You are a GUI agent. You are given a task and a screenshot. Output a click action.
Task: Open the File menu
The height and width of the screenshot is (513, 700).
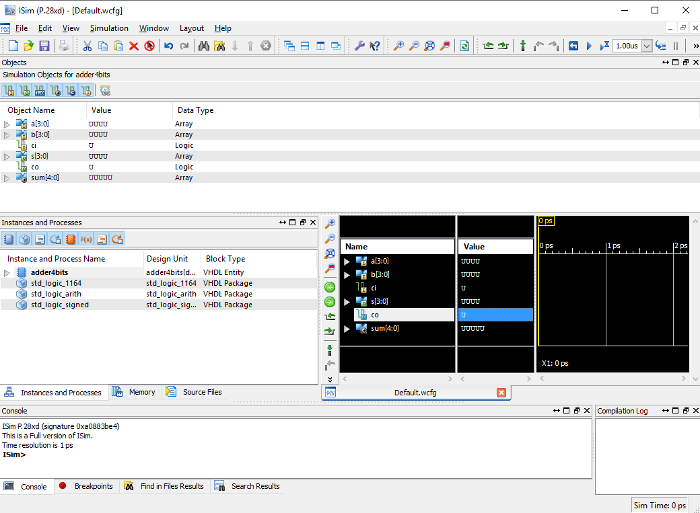pos(22,28)
